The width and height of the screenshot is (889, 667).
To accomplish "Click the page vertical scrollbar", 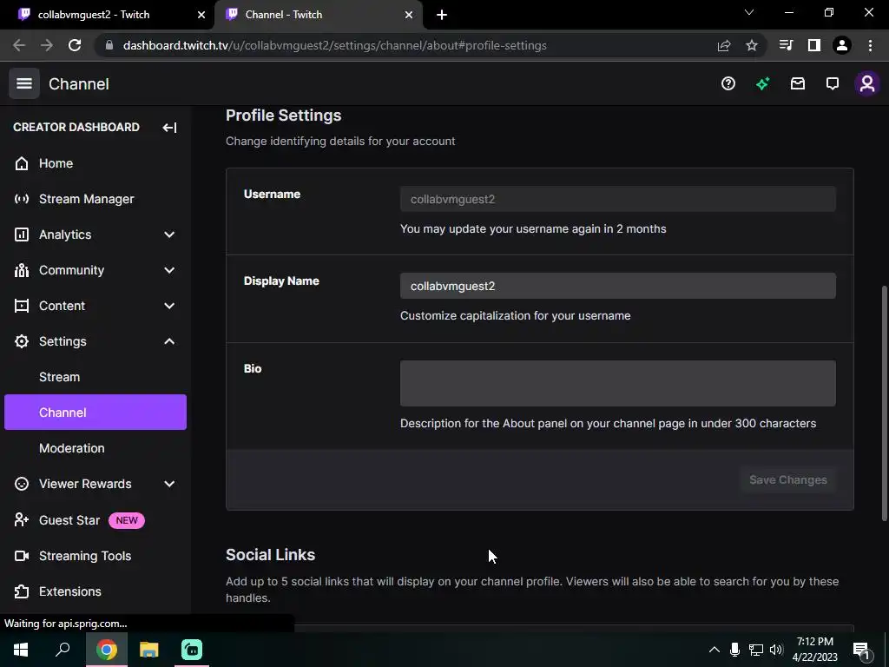I will pyautogui.click(x=885, y=403).
